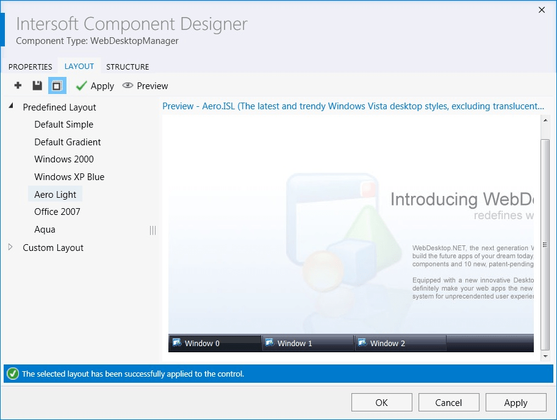Open the Structure tab
The width and height of the screenshot is (557, 420).
[128, 67]
